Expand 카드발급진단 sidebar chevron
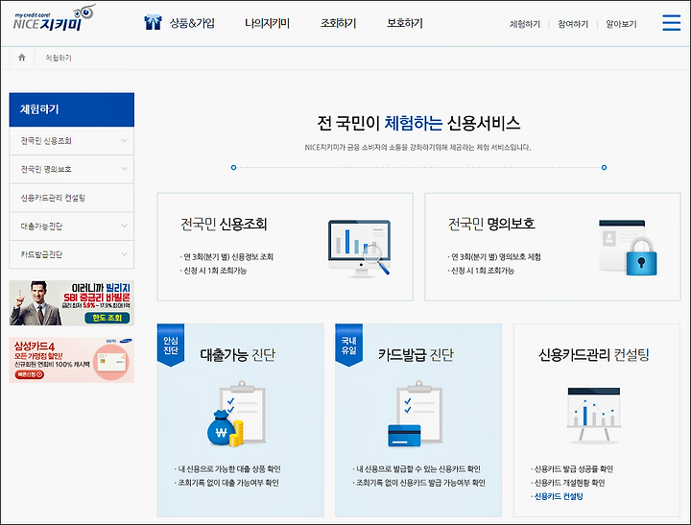The width and height of the screenshot is (691, 525). [124, 254]
